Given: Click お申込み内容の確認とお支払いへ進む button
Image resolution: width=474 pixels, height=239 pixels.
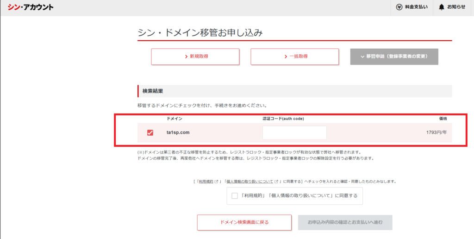Looking at the screenshot, I should tap(345, 222).
